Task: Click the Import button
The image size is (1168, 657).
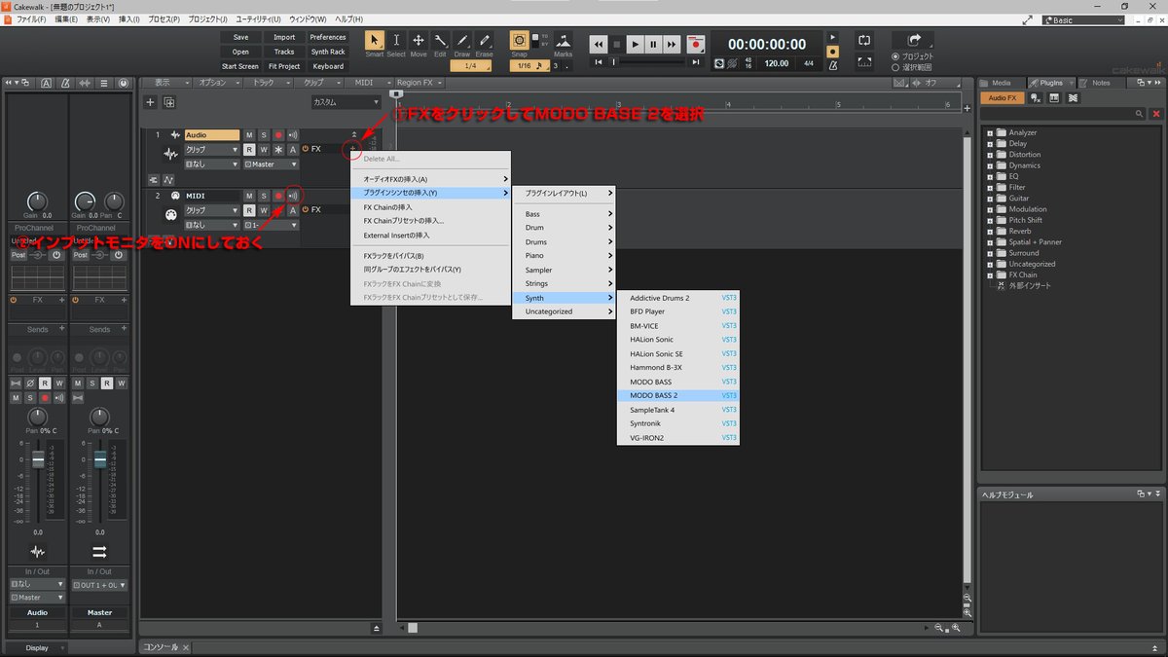Action: point(284,37)
